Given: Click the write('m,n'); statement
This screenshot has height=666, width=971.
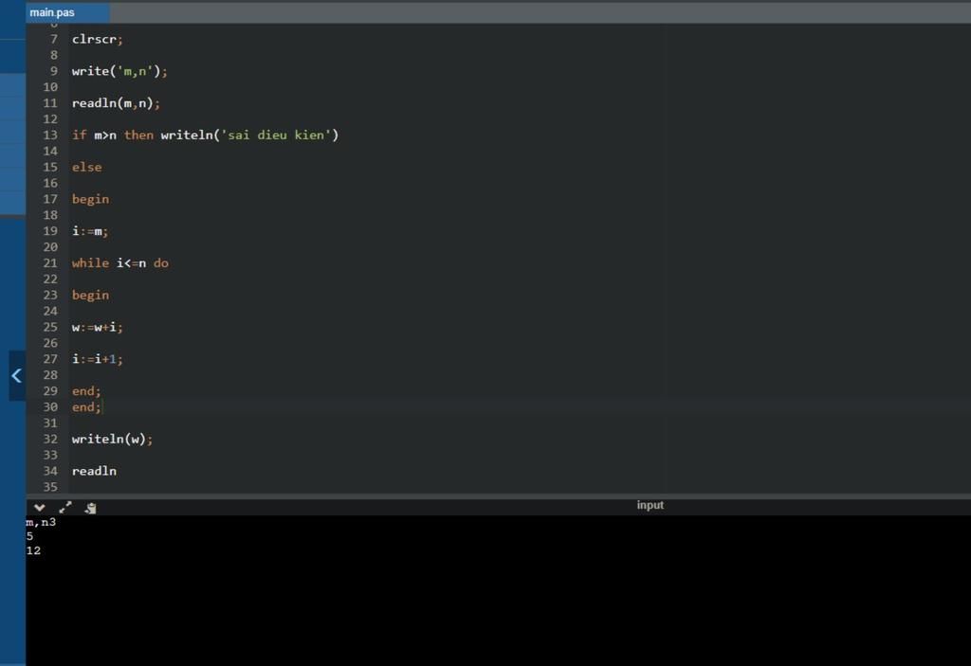Looking at the screenshot, I should [x=119, y=71].
